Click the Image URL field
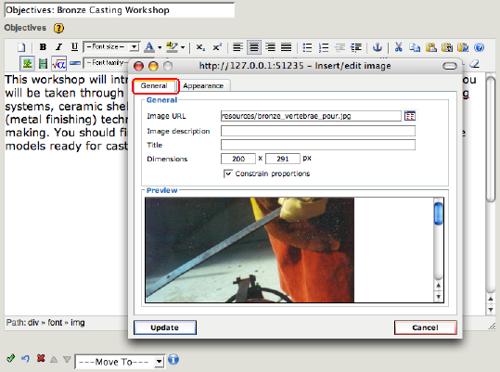Image resolution: width=500 pixels, height=372 pixels. click(x=311, y=116)
